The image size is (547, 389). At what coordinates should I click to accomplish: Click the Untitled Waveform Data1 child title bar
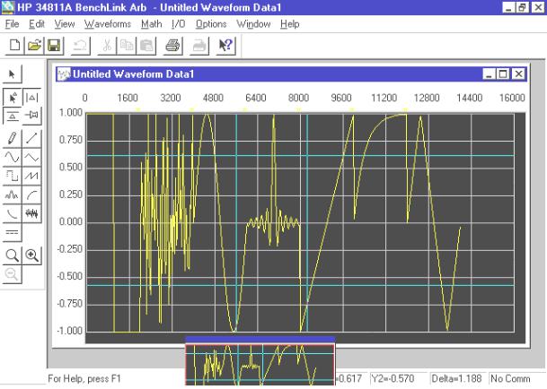point(291,74)
